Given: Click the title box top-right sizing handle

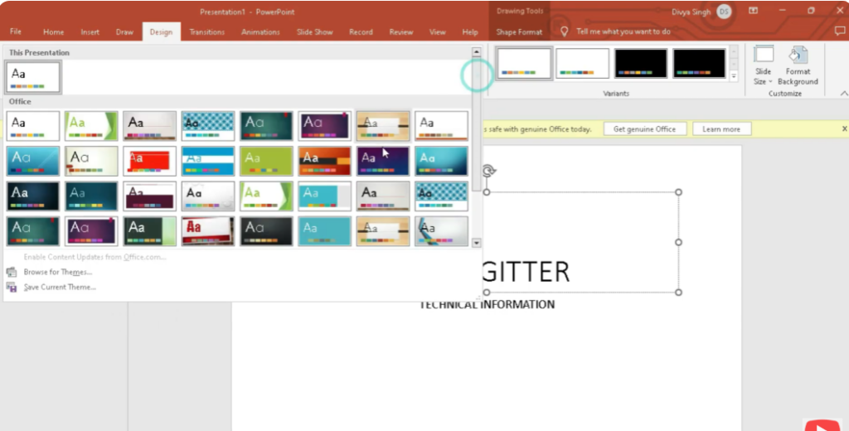Looking at the screenshot, I should (x=678, y=192).
